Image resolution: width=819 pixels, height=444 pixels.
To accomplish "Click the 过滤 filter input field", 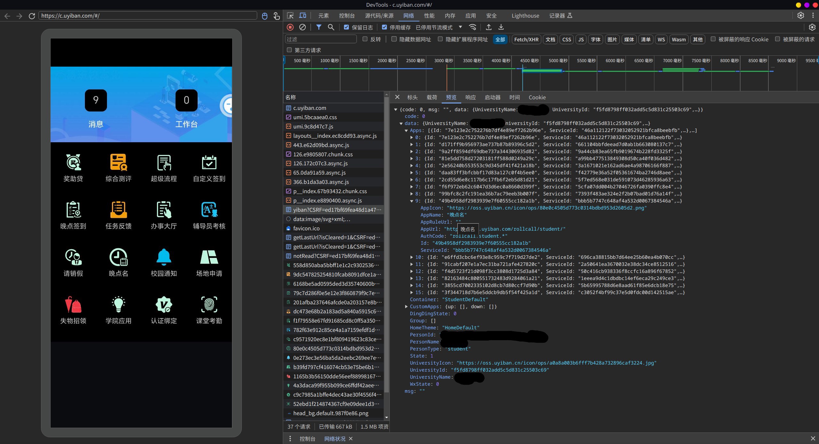I will (x=320, y=39).
